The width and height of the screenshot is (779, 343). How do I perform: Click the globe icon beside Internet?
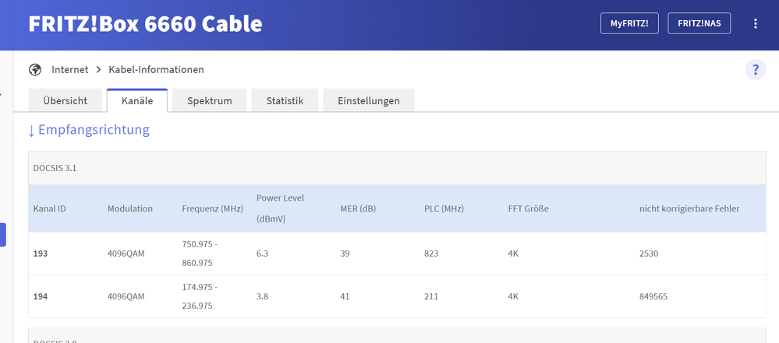pyautogui.click(x=35, y=70)
